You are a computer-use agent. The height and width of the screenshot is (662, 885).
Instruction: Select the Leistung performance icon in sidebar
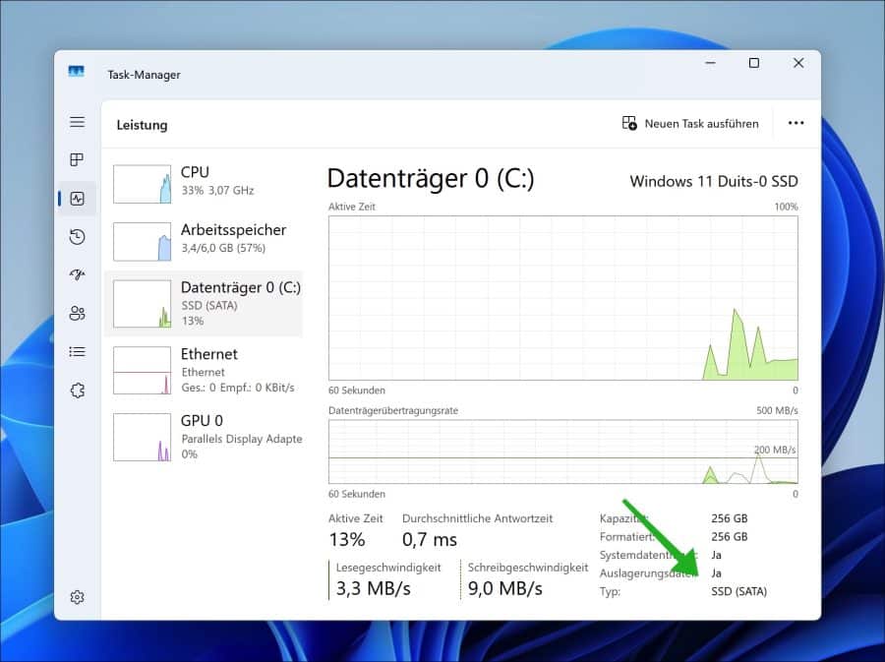coord(77,199)
